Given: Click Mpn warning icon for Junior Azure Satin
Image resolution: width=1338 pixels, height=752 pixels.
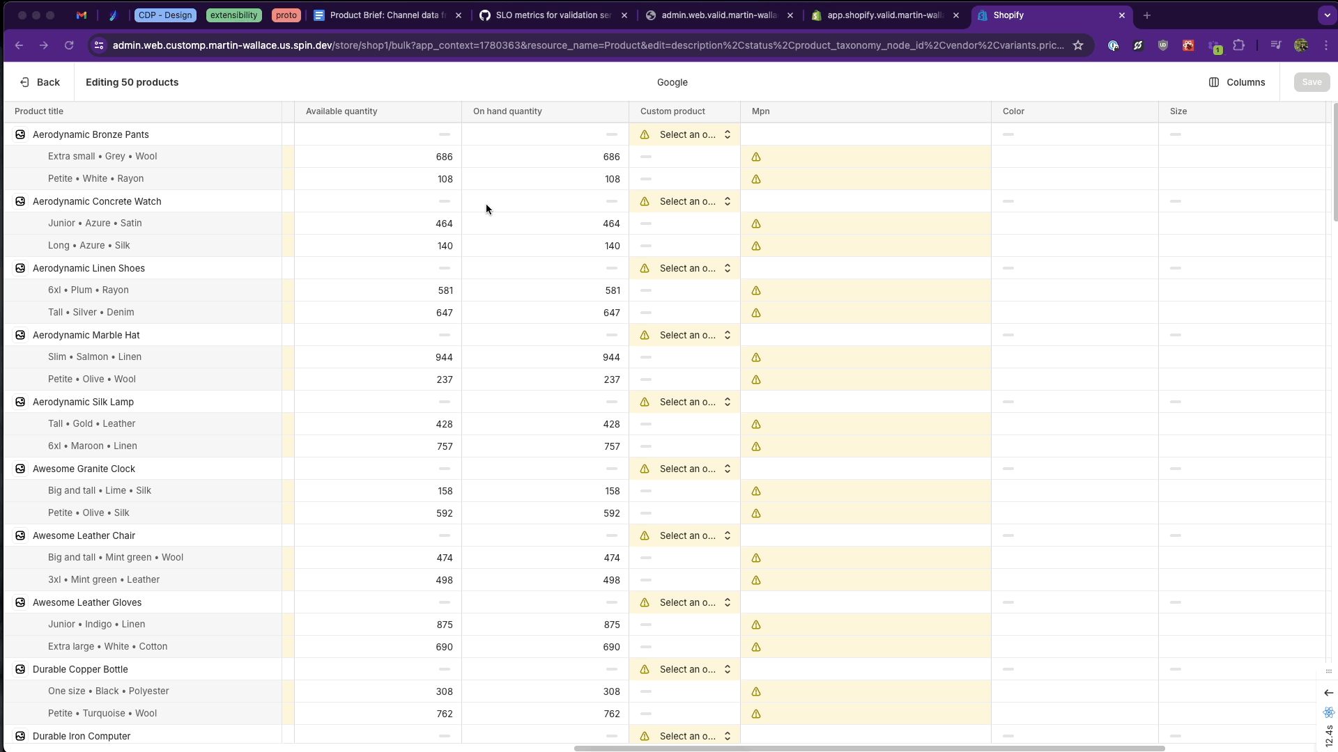Looking at the screenshot, I should [756, 224].
